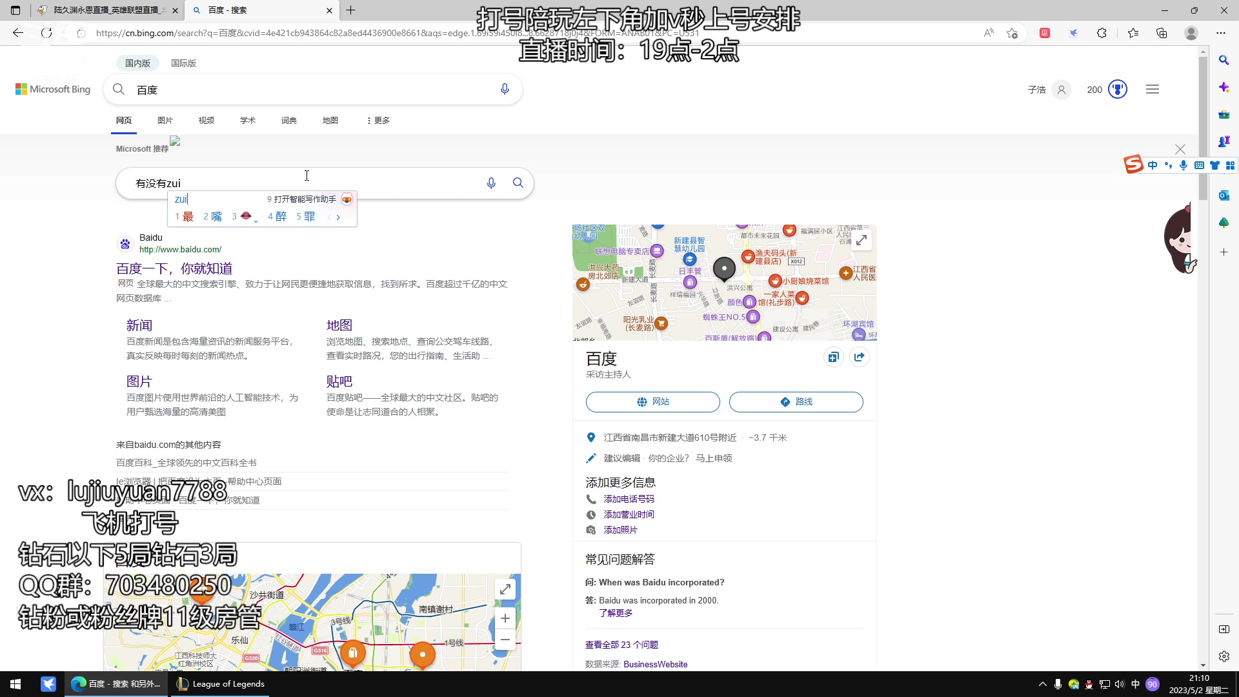
Task: Open the 贴吧 sitelink
Action: pyautogui.click(x=339, y=381)
